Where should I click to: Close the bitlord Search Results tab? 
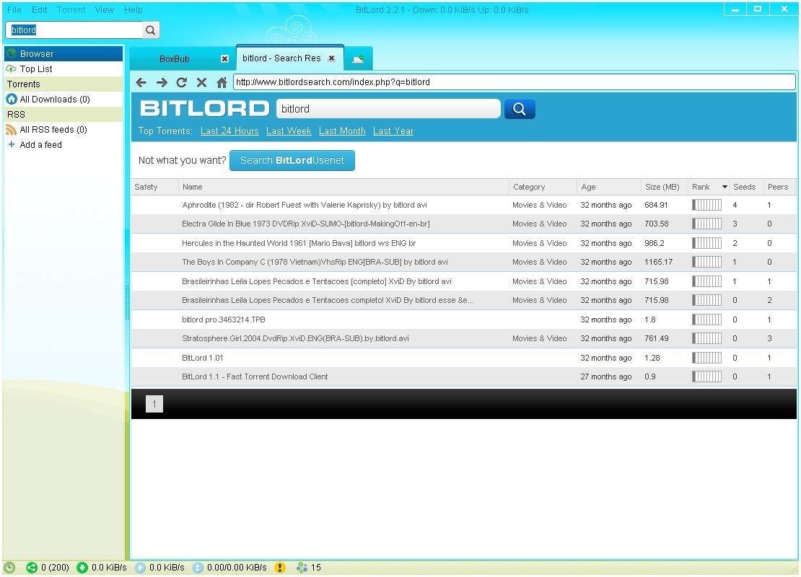point(332,58)
